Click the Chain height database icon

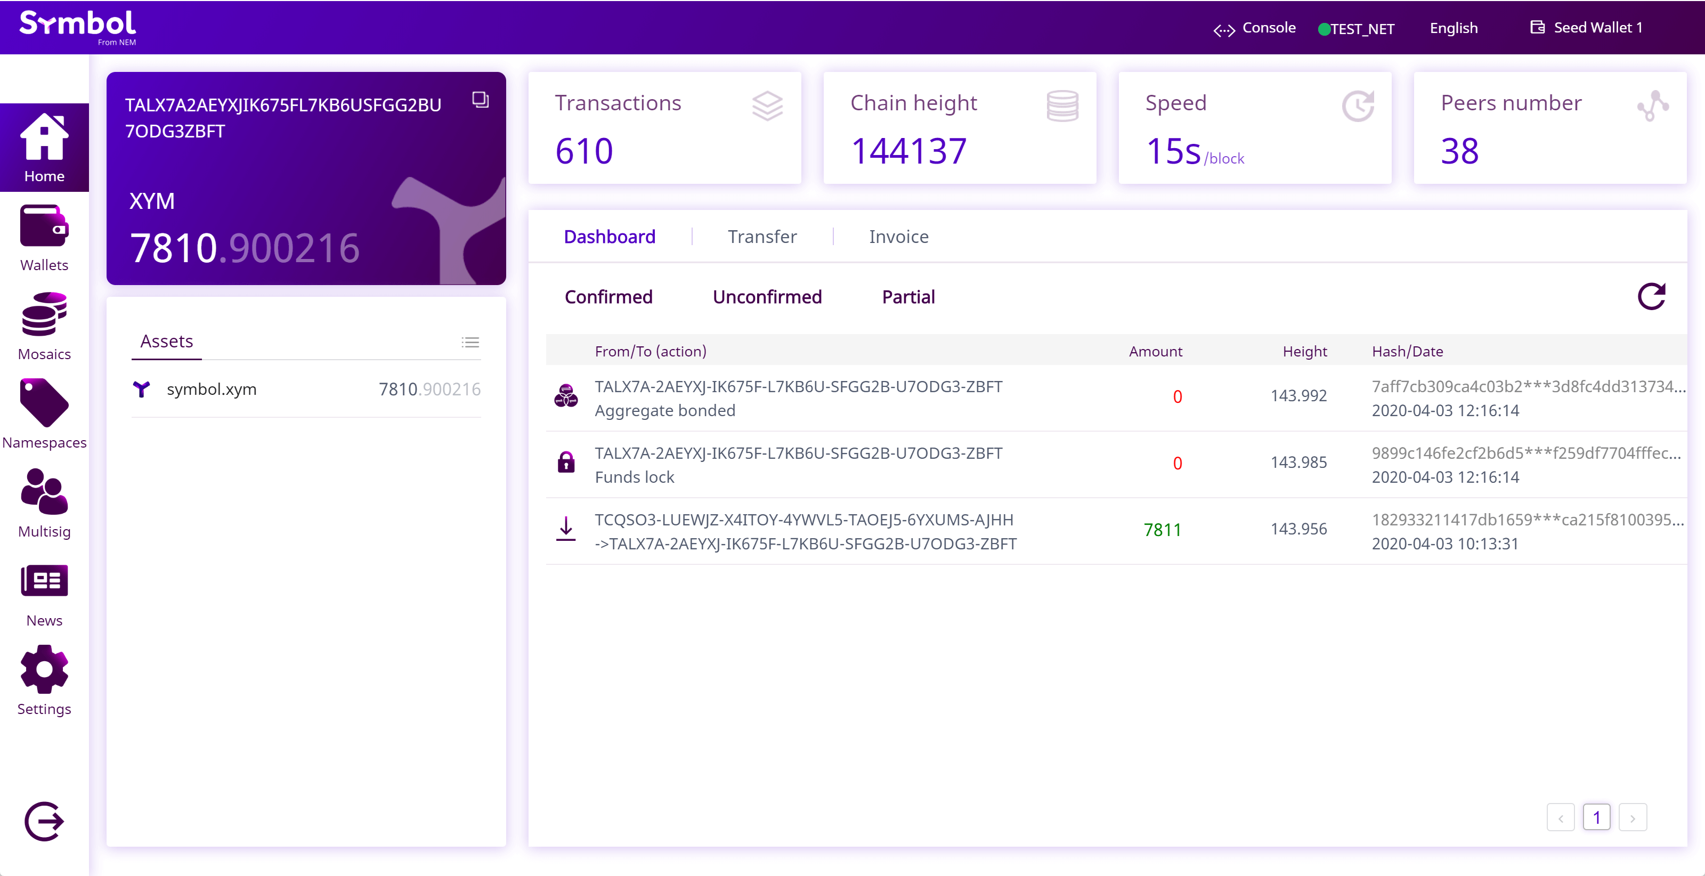pos(1062,106)
